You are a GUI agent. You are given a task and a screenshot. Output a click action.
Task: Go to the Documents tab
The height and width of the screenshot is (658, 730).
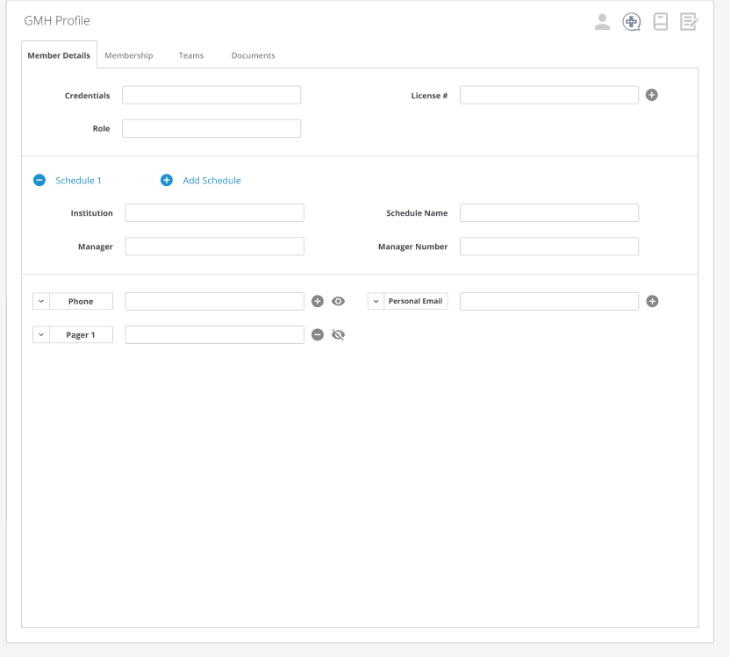click(254, 55)
